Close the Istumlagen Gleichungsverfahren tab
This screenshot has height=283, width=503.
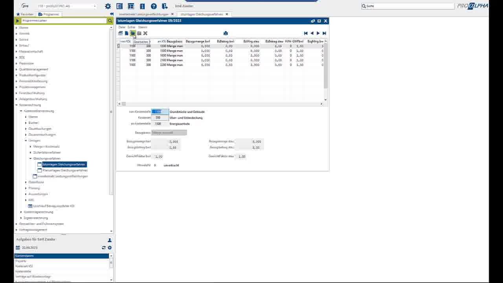pos(227,14)
